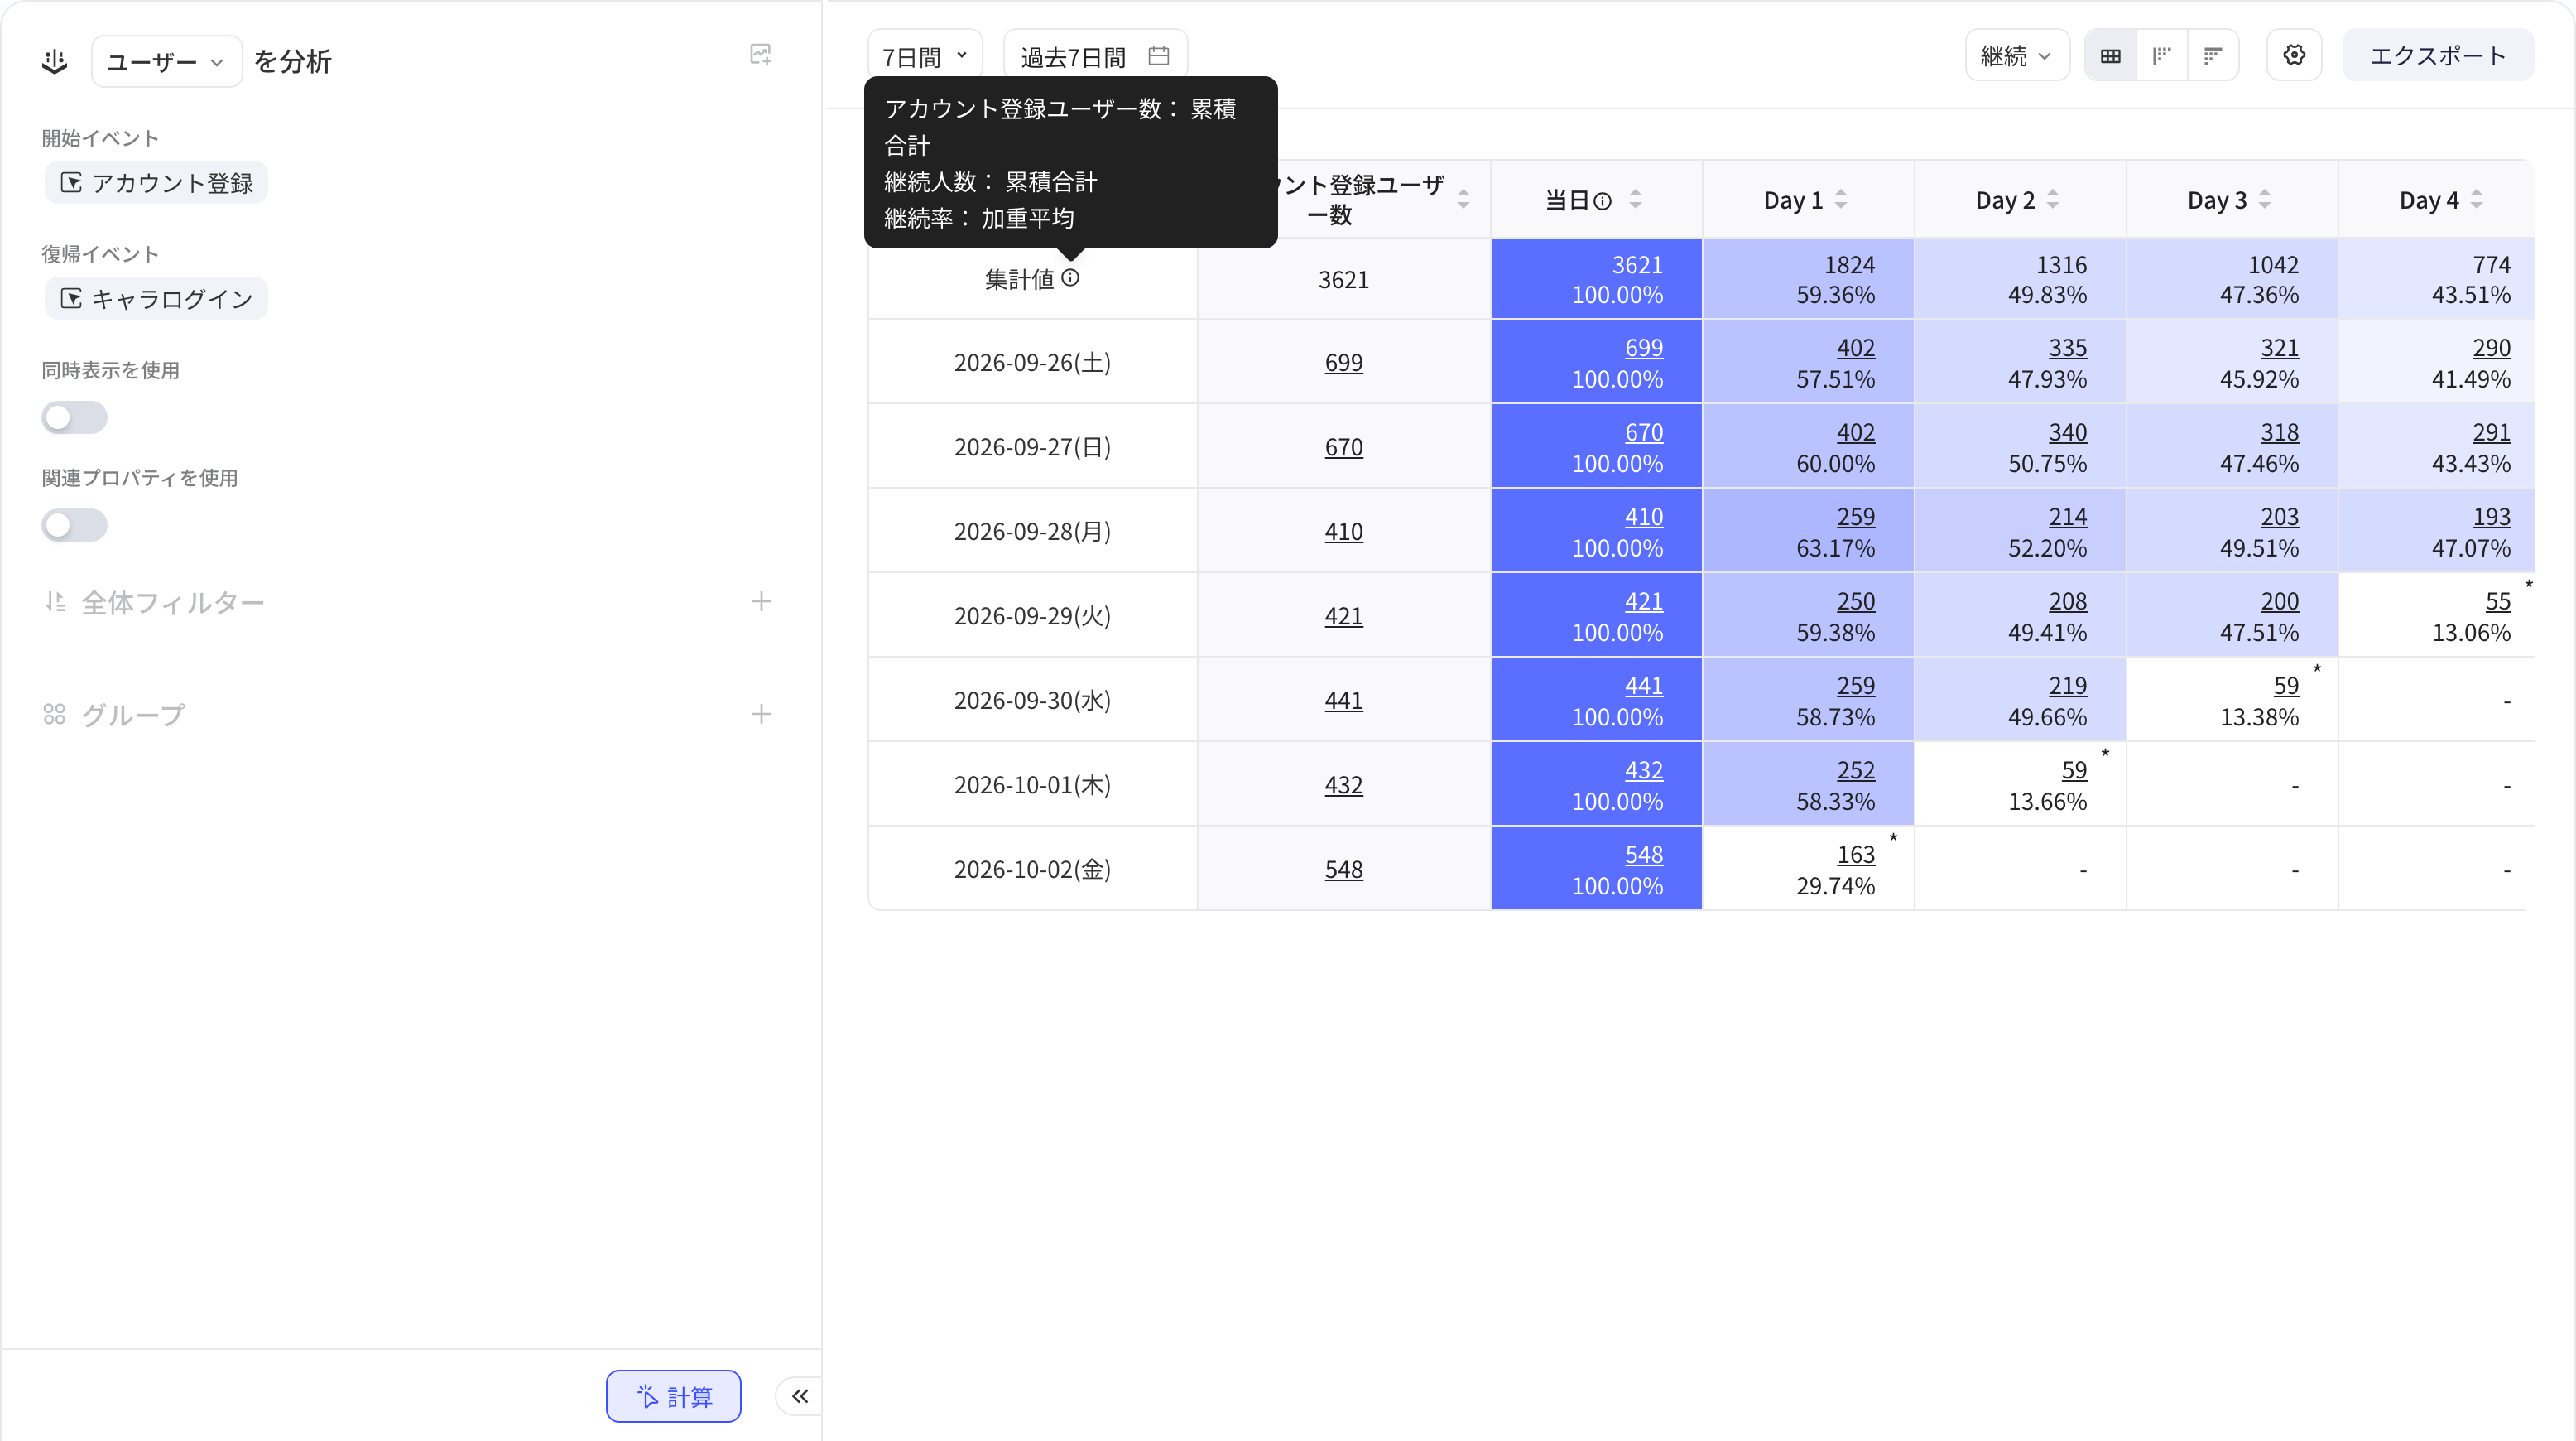
Task: Sort by the Day 1 column arrows
Action: point(1841,200)
